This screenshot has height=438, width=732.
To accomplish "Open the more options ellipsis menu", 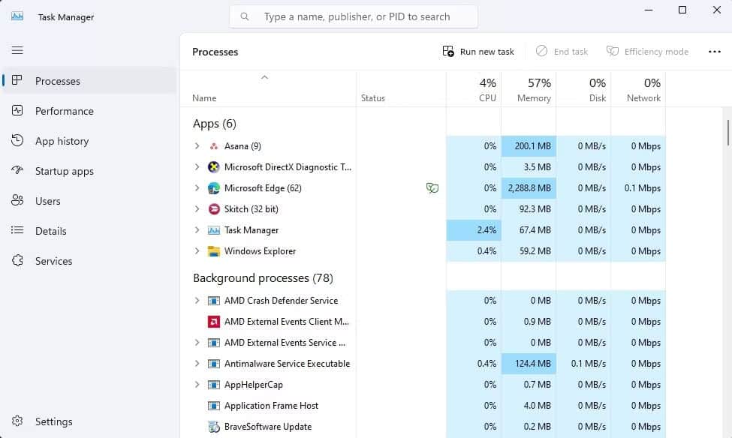I will pyautogui.click(x=712, y=51).
